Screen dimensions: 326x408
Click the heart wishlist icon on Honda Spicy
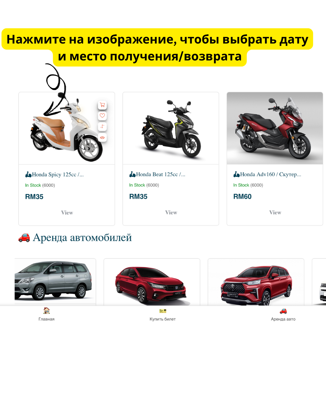pyautogui.click(x=102, y=116)
